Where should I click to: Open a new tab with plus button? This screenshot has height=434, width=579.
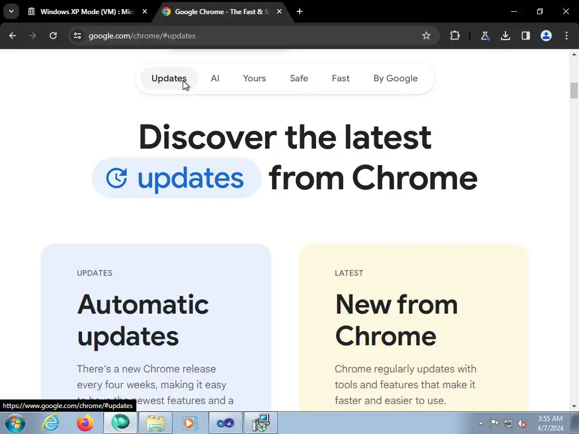point(300,11)
